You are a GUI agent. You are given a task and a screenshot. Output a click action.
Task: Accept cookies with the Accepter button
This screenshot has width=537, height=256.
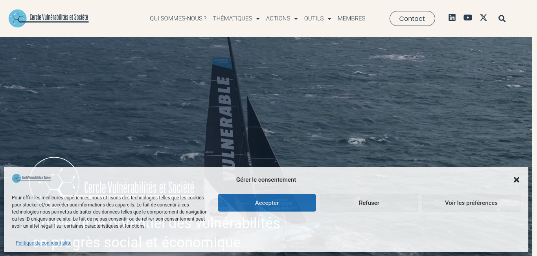click(x=267, y=203)
